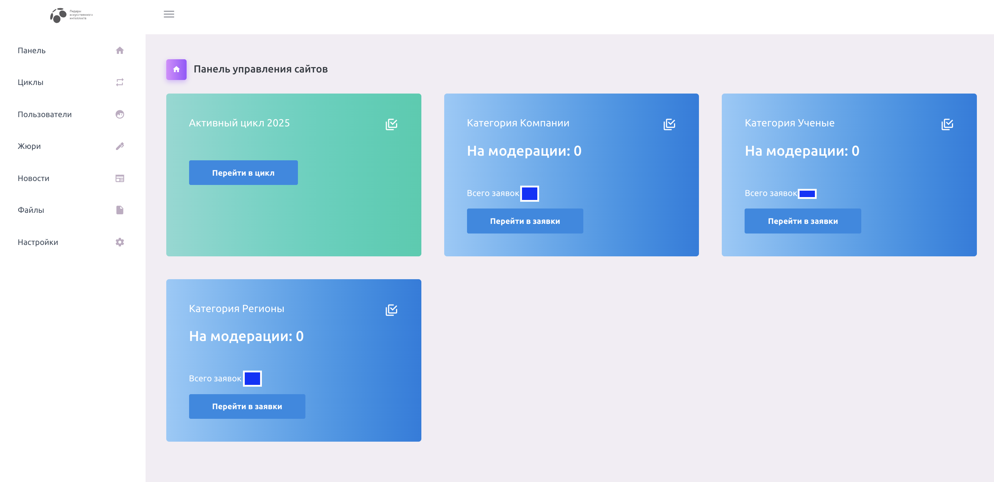Click the pencil icon beside Жюри

coord(120,146)
